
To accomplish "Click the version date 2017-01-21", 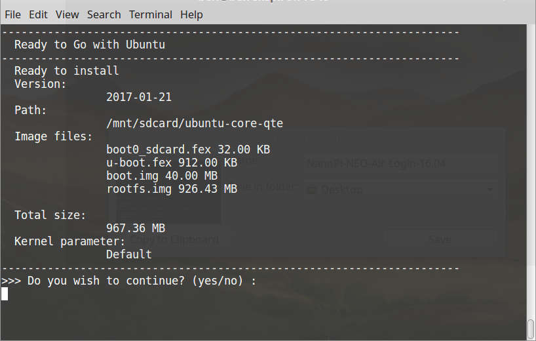I will [x=138, y=97].
